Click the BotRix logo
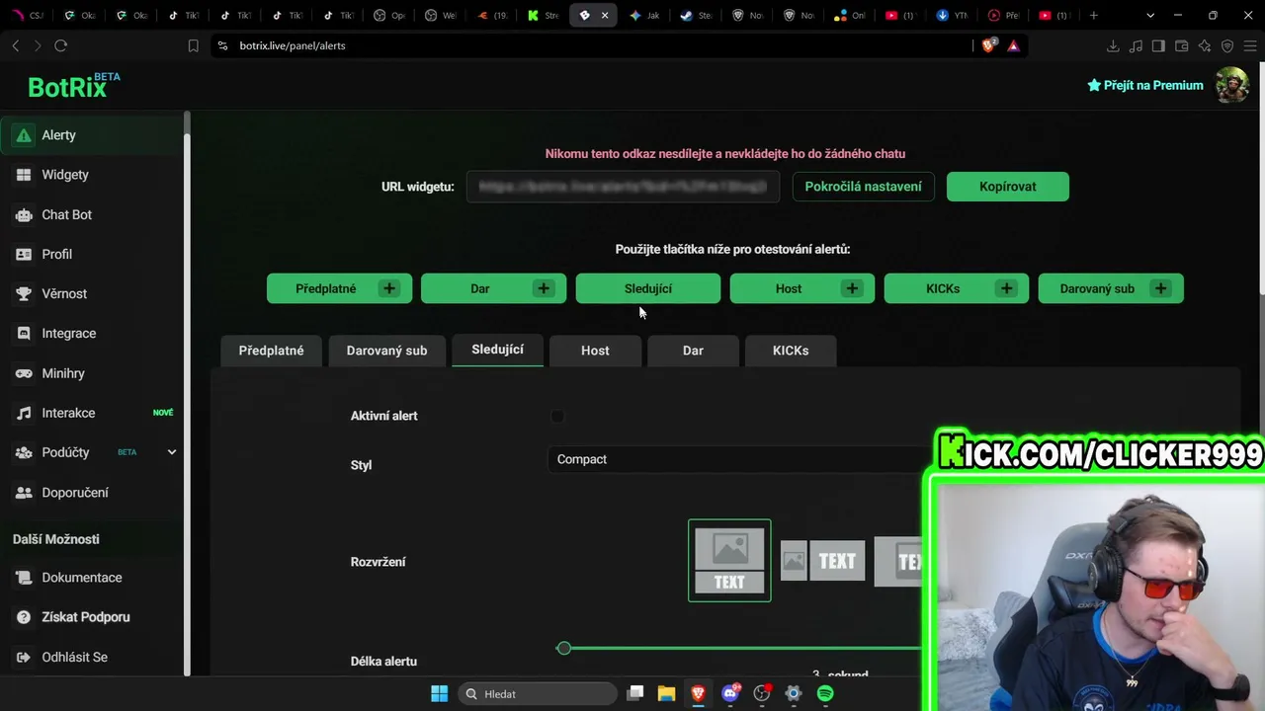This screenshot has height=711, width=1265. pyautogui.click(x=73, y=86)
